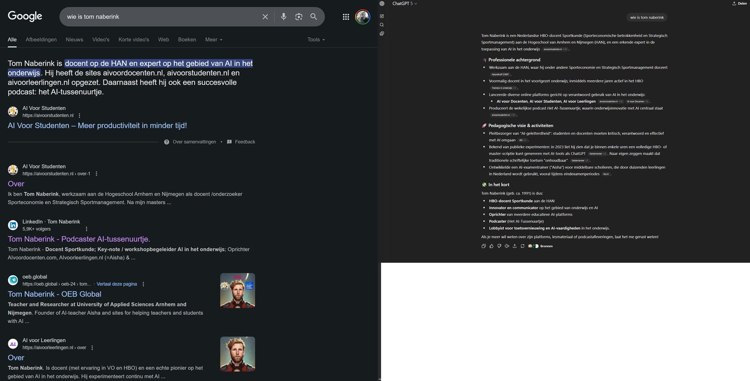The width and height of the screenshot is (750, 381).
Task: Open options for aivoorstudenten.nl summary source
Action: 79,115
